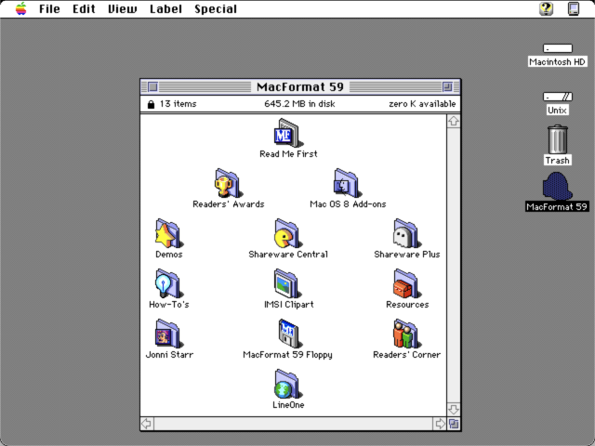
Task: Click the '645.2 MB in disk' text
Action: tap(299, 104)
